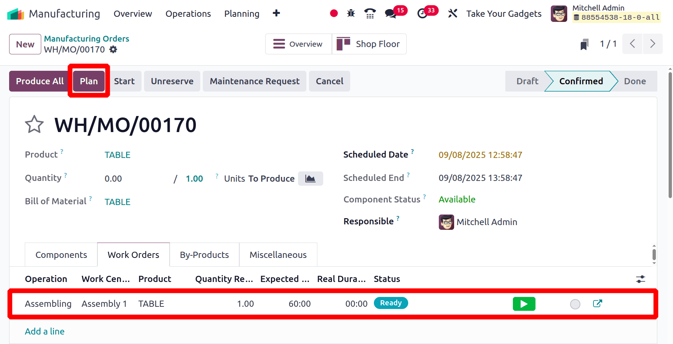Create a New manufacturing order
The image size is (673, 344).
tap(25, 44)
